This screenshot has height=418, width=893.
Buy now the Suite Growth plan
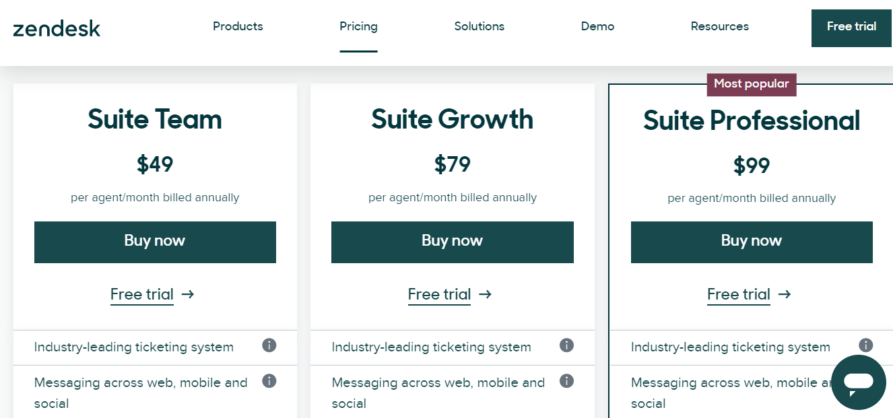[452, 242]
